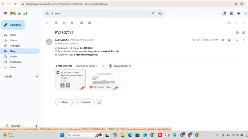This screenshot has height=139, width=248.
Task: Click the Upgrade link in sidebar
Action: (x=16, y=126)
